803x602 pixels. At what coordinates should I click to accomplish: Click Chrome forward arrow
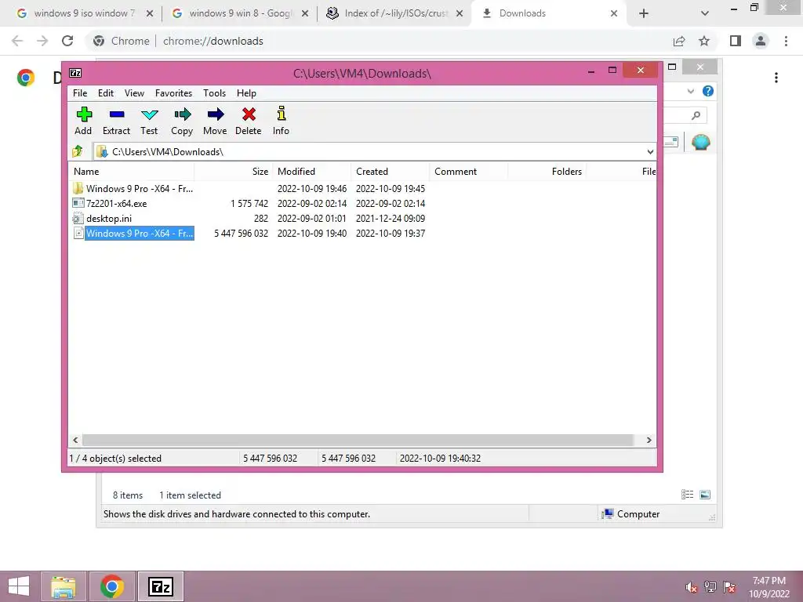coord(42,41)
